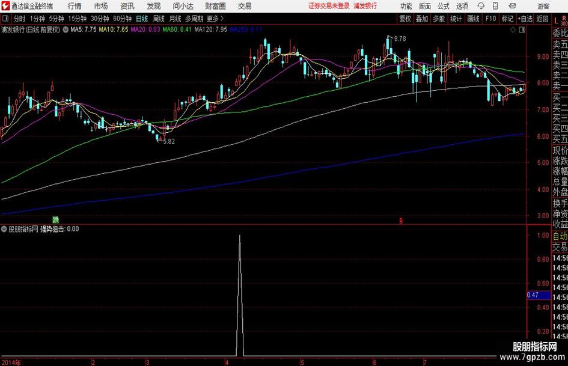568x366 pixels.
Task: Click the 多股 toolbar button
Action: click(439, 19)
